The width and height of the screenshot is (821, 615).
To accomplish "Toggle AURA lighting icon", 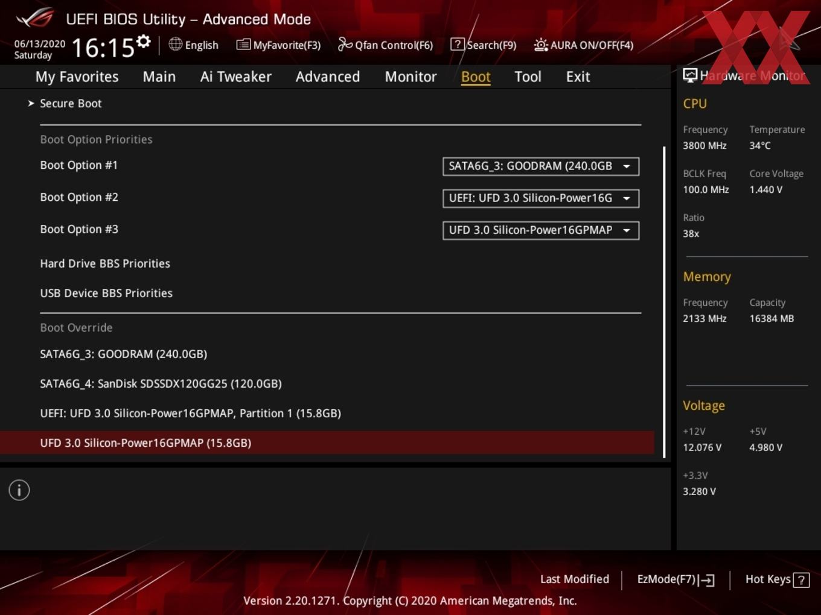I will (541, 45).
